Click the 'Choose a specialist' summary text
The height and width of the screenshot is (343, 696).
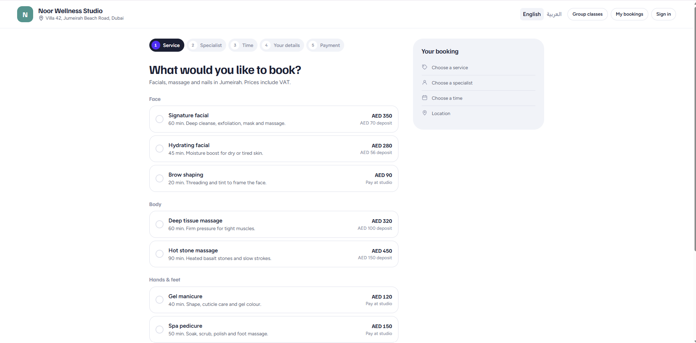point(452,83)
